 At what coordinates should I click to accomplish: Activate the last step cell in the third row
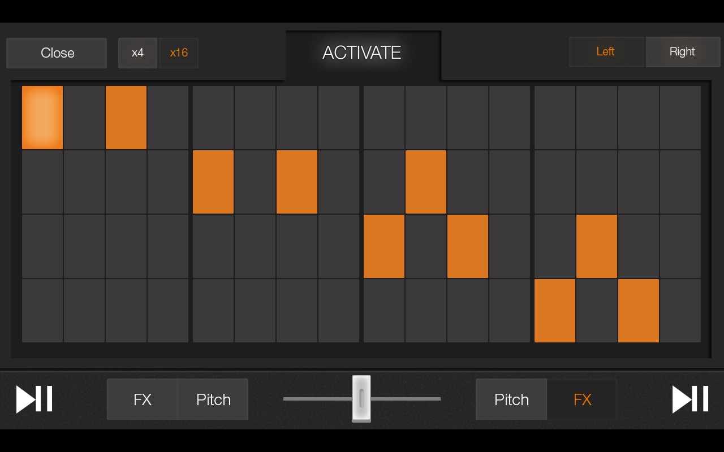680,246
